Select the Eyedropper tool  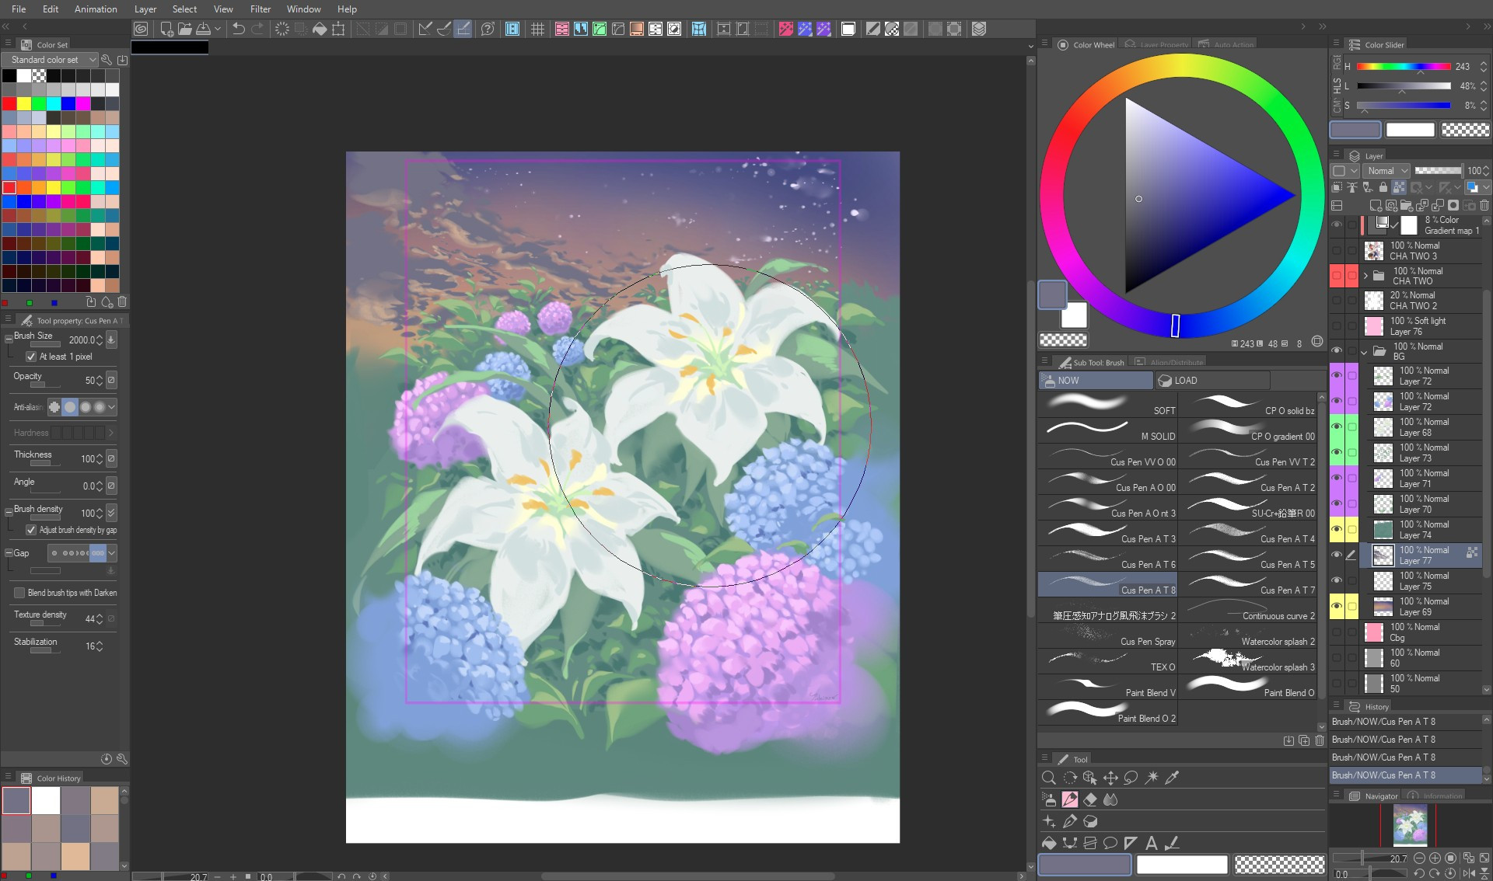click(1172, 778)
